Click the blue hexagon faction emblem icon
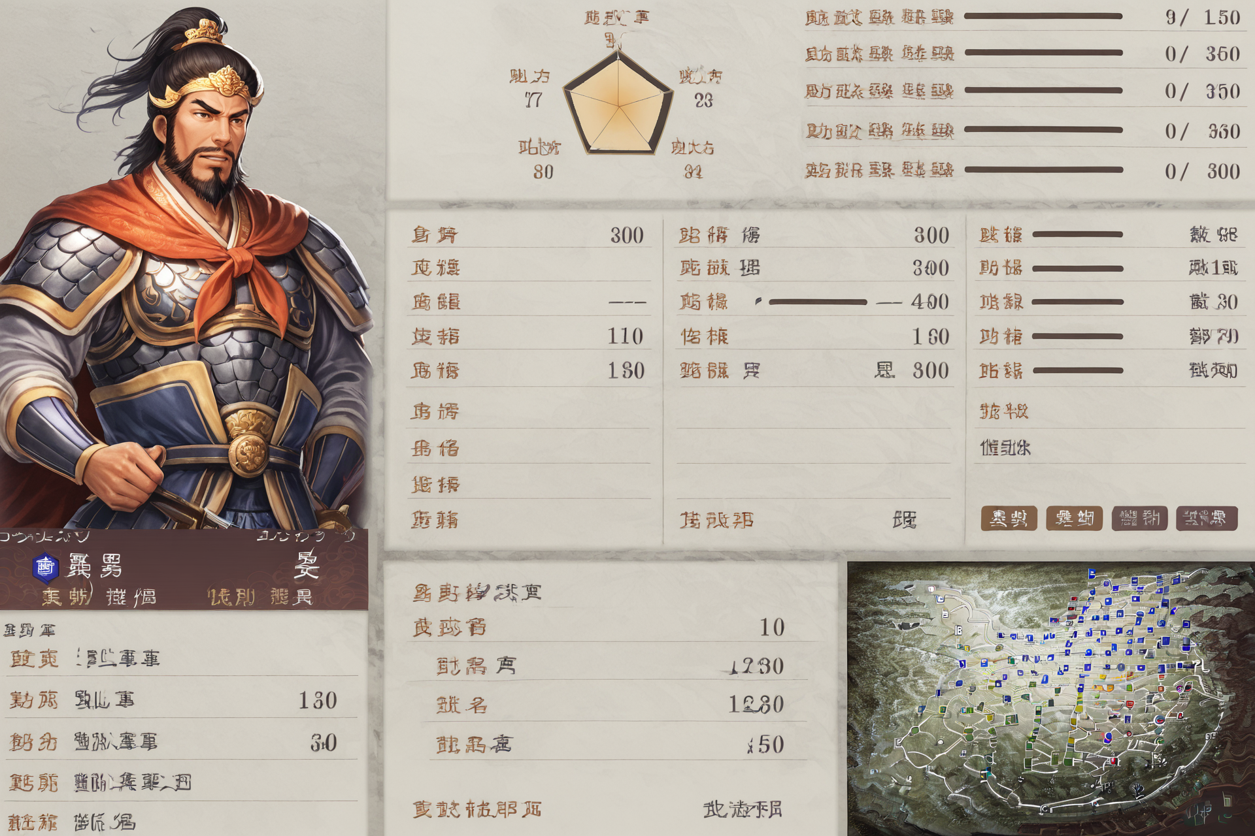The height and width of the screenshot is (836, 1255). coord(45,567)
